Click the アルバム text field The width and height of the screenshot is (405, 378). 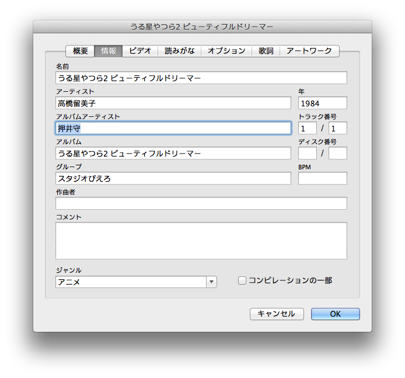tap(173, 153)
